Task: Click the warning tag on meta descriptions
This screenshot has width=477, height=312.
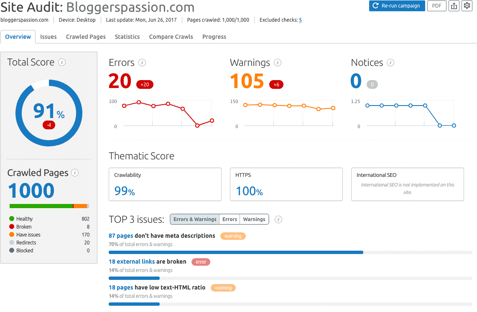Action: coord(233,236)
